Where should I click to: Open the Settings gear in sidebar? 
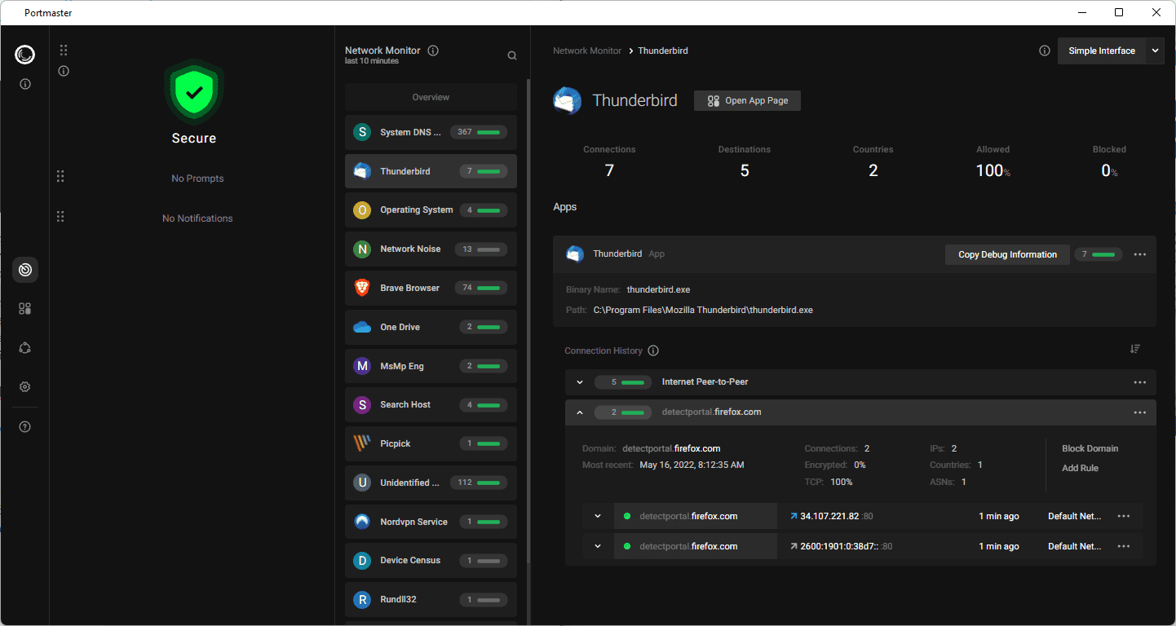point(25,387)
